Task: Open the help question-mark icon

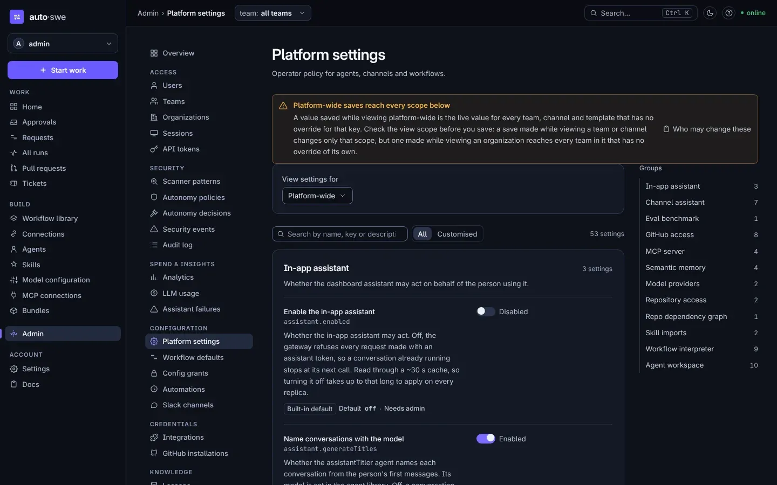Action: [x=729, y=13]
